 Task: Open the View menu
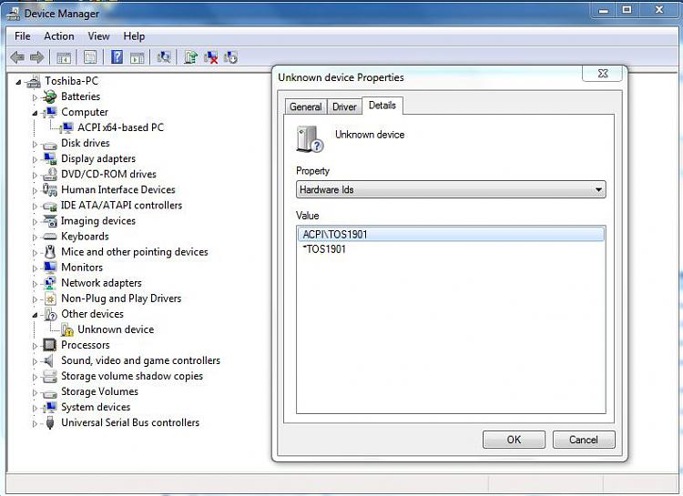(x=98, y=36)
